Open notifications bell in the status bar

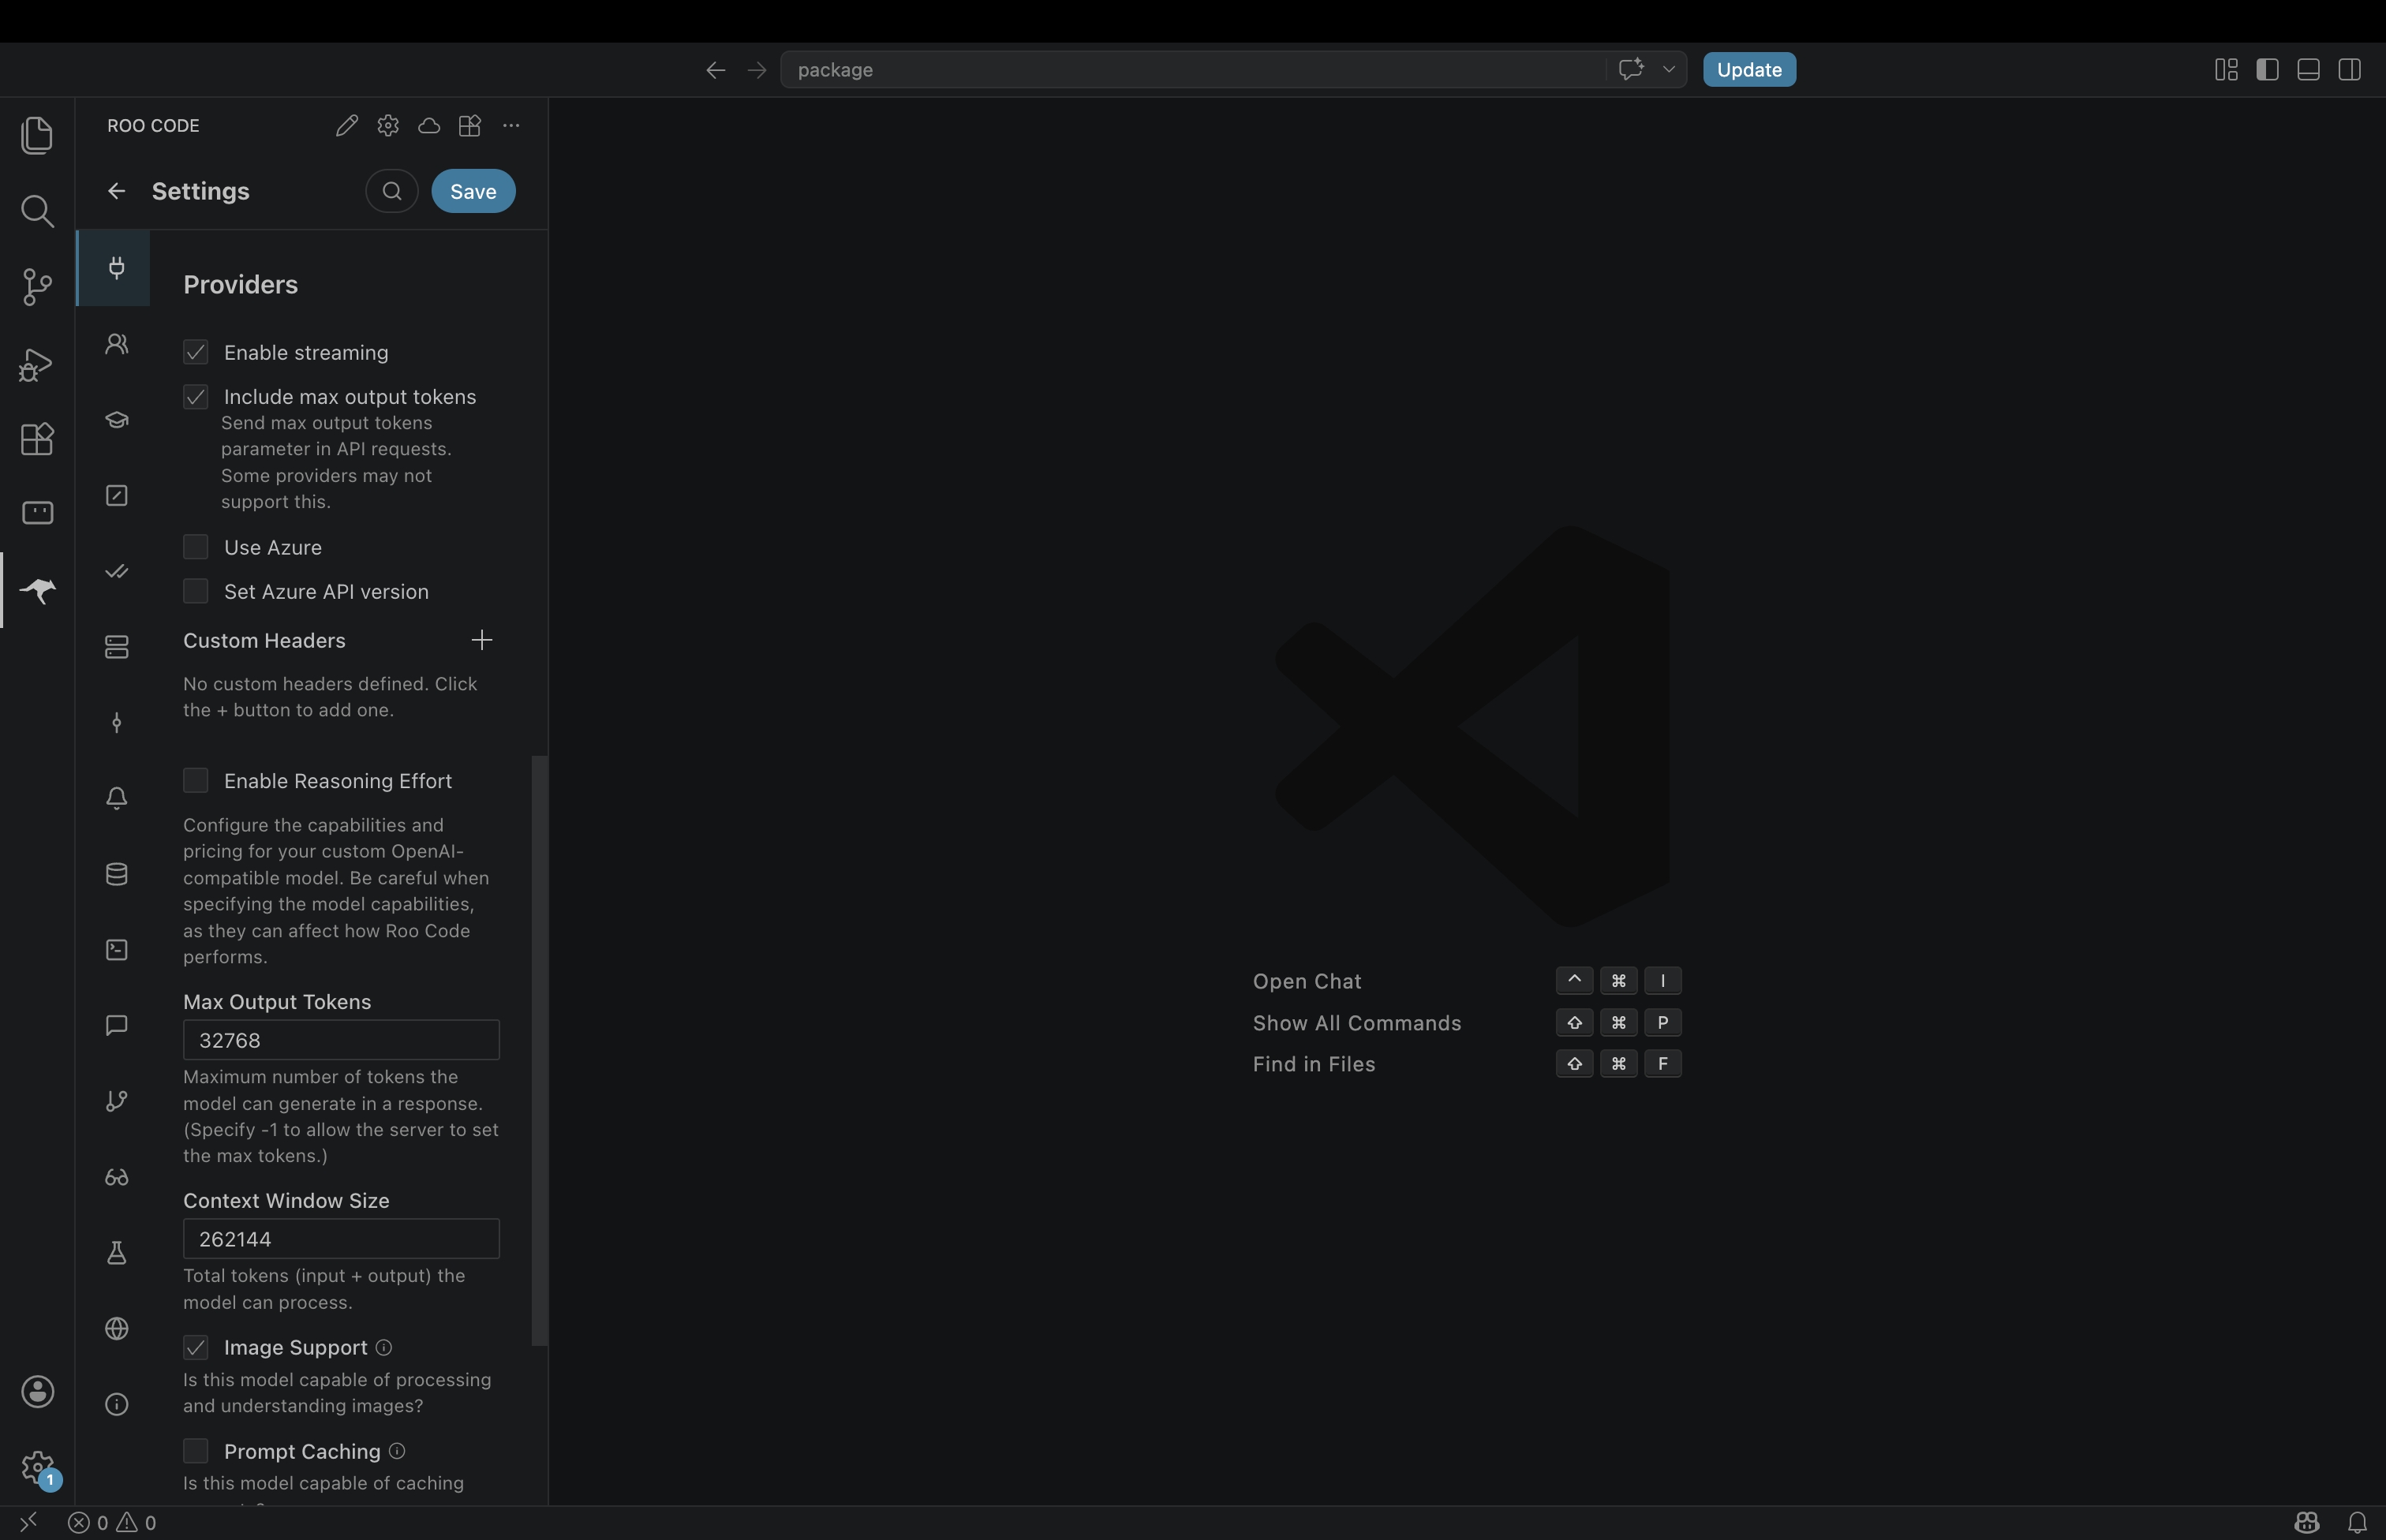point(2357,1522)
